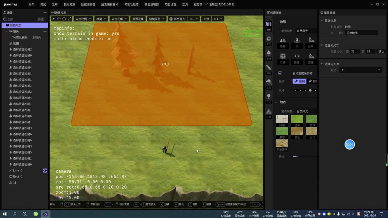Toggle visibility eye of Line_0
The width and height of the screenshot is (388, 218).
coord(45,171)
